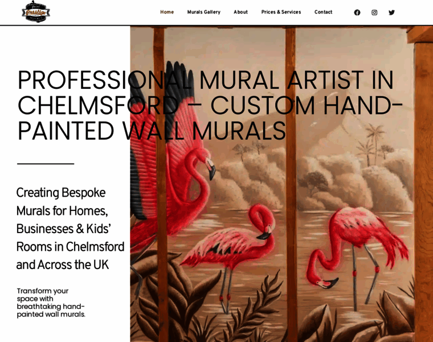This screenshot has height=342, width=433.
Task: Click the Professional Mural Artist headline
Action: point(210,105)
